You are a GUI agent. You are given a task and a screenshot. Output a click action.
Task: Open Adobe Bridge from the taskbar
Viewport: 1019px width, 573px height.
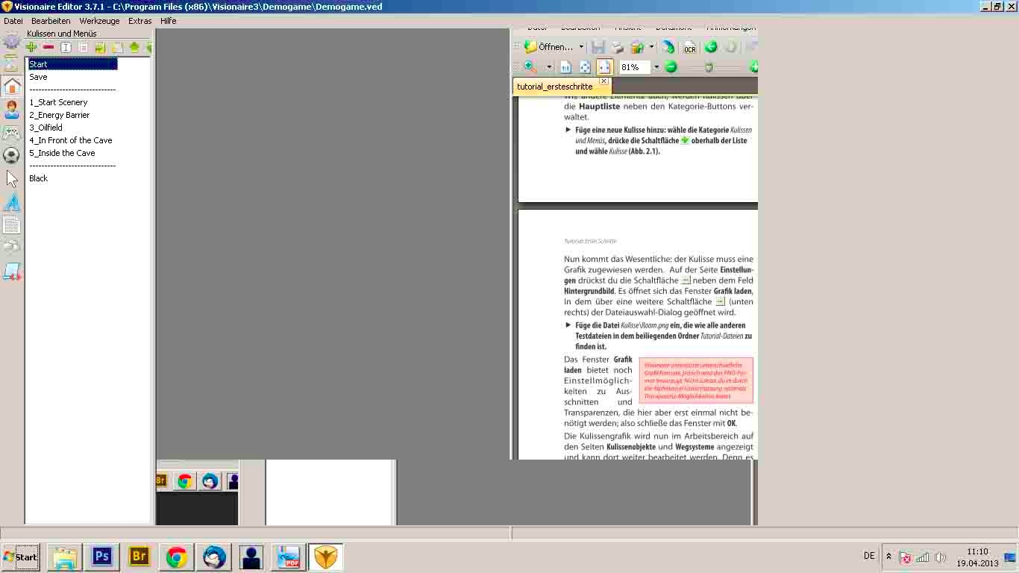pos(139,557)
